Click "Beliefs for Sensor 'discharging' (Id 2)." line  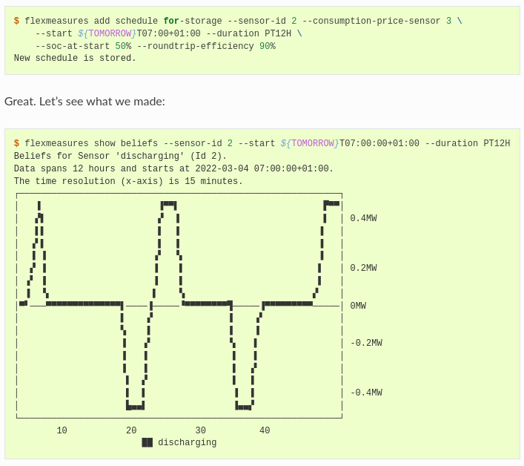(120, 156)
